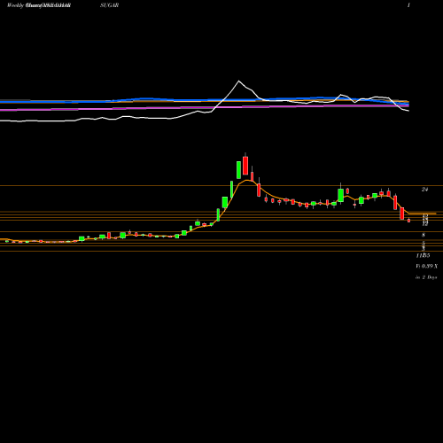The width and height of the screenshot is (443, 443).
Task: Select the 8 price level label
Action: point(424,235)
